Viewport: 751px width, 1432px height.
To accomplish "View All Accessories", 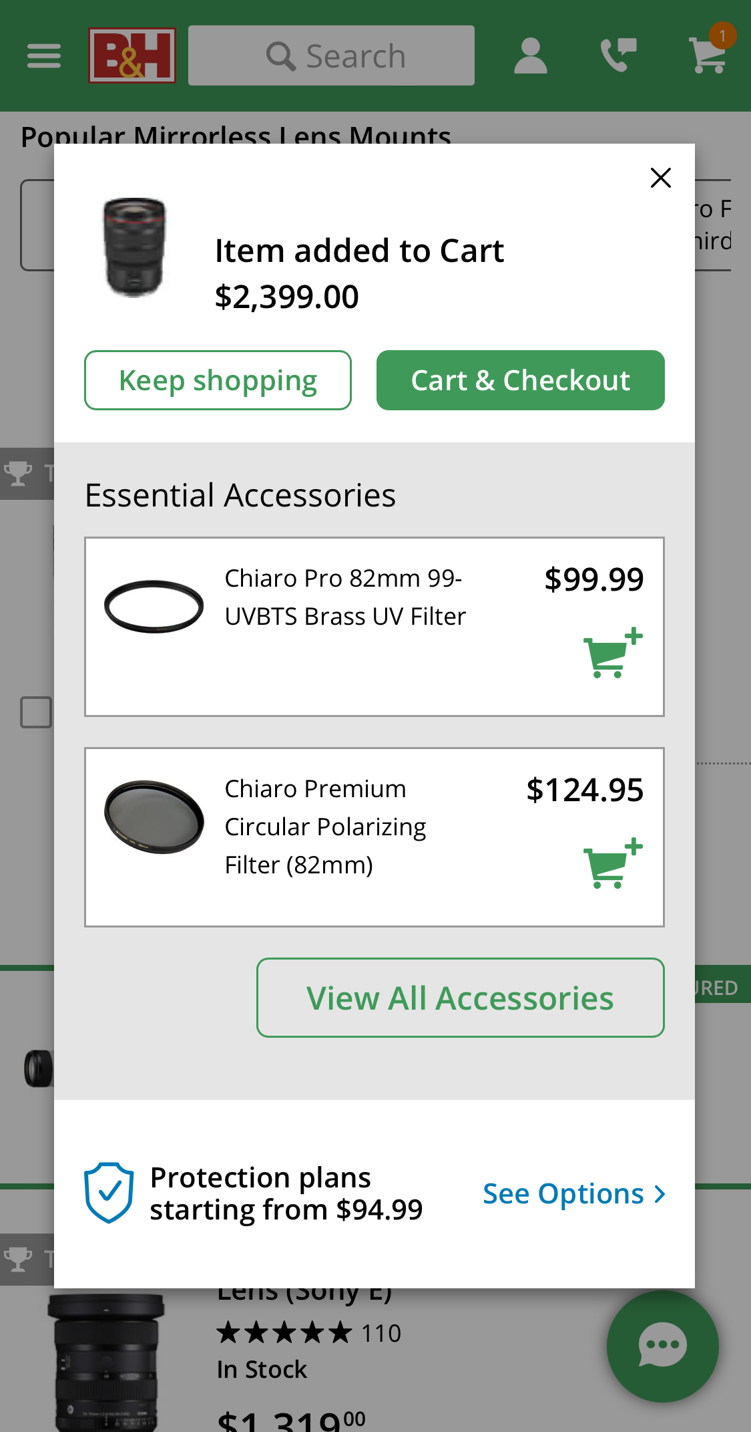I will pyautogui.click(x=460, y=997).
